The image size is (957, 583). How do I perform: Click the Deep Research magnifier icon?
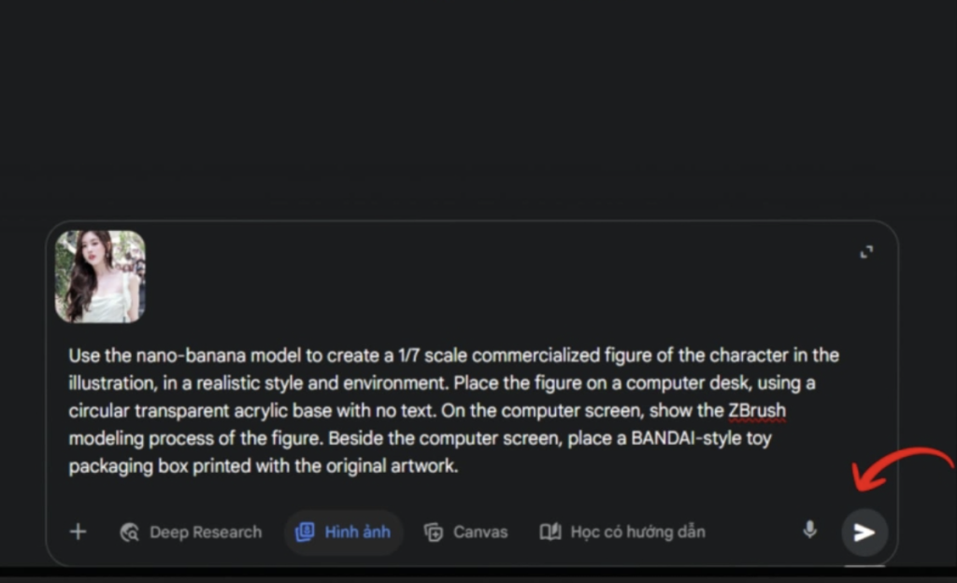130,533
